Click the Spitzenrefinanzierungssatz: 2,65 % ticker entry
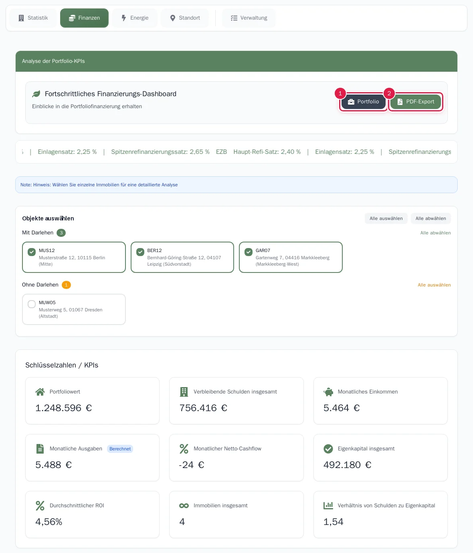 coord(160,152)
